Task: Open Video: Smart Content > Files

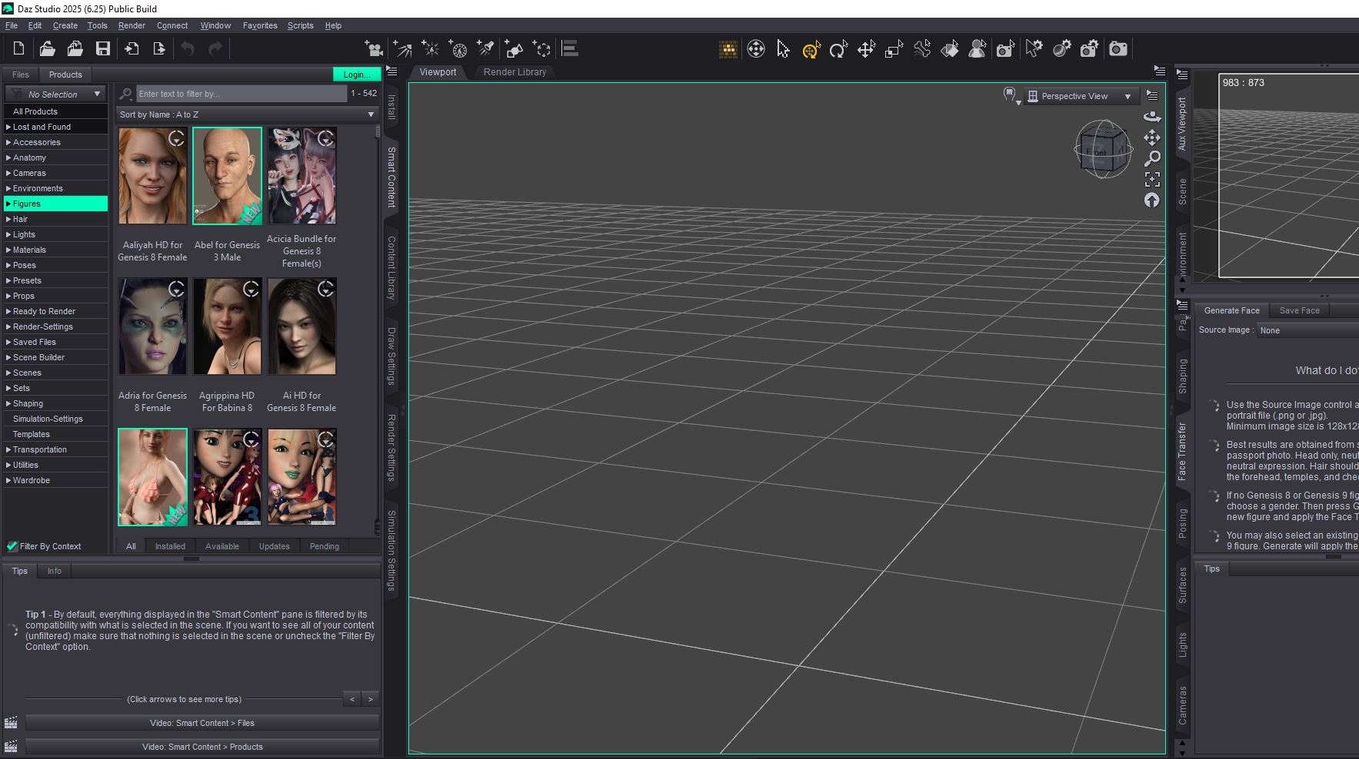Action: [202, 723]
